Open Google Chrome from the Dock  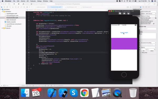(x=85, y=93)
